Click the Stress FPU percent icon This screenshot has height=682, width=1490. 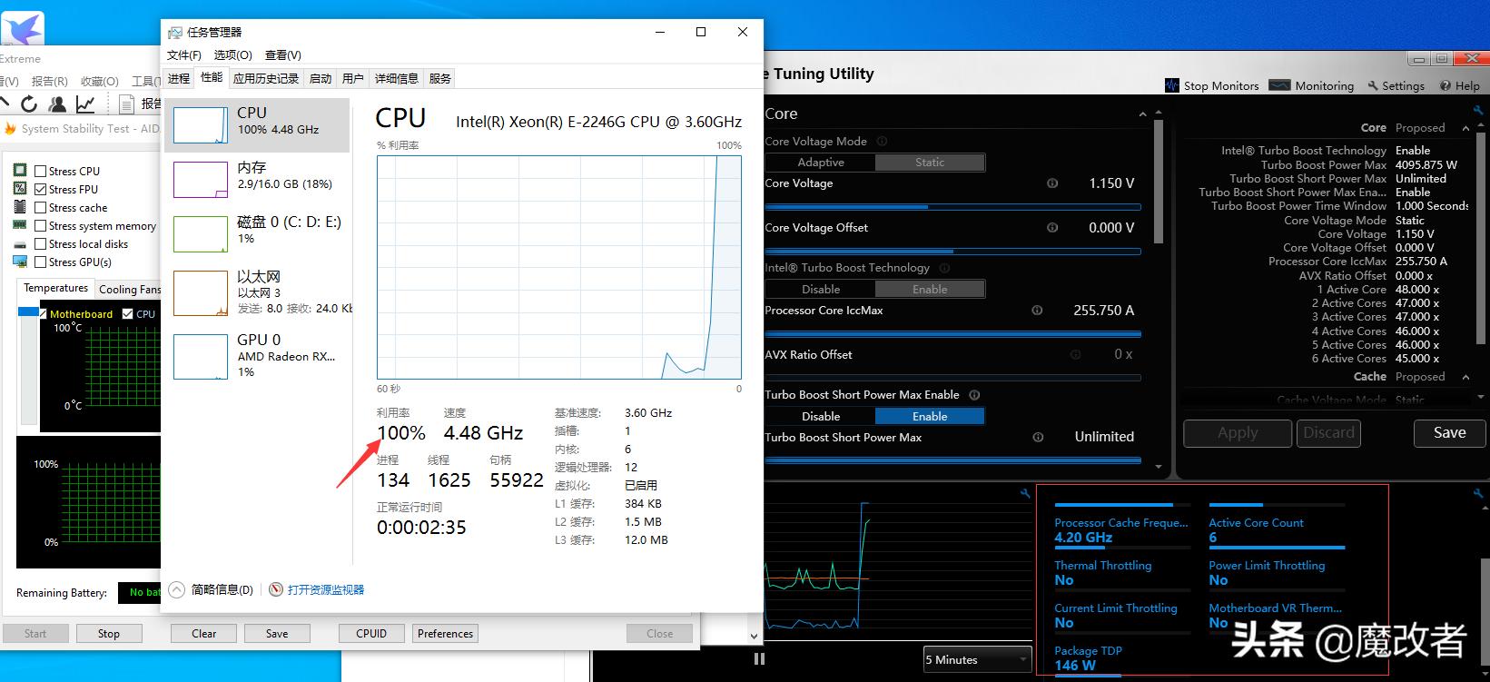(20, 189)
